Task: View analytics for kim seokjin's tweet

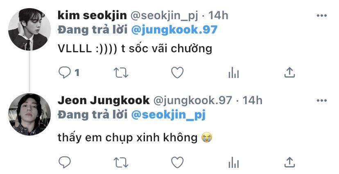Action: (234, 73)
